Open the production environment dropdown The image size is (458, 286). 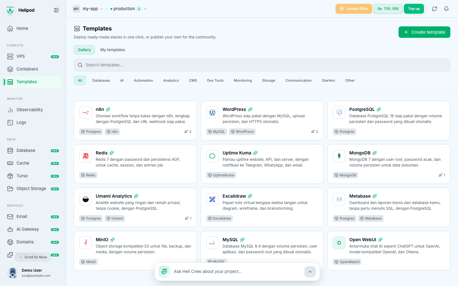128,9
